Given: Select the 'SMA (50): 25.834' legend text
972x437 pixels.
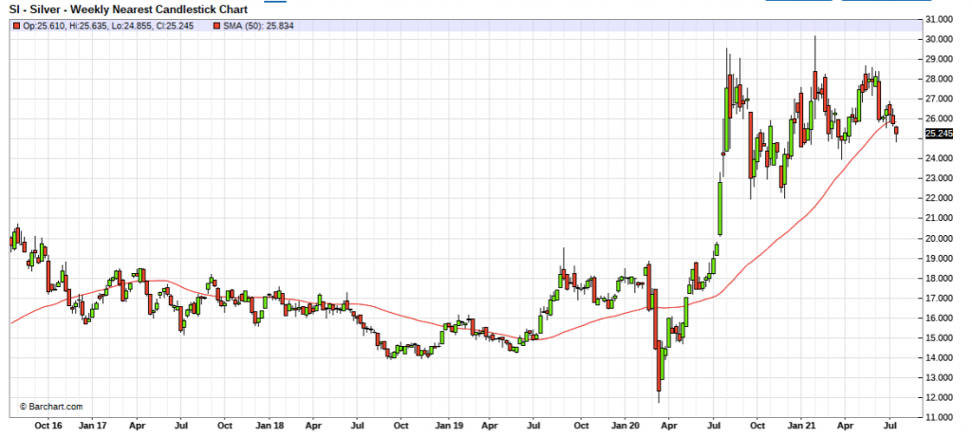Looking at the screenshot, I should pyautogui.click(x=258, y=27).
